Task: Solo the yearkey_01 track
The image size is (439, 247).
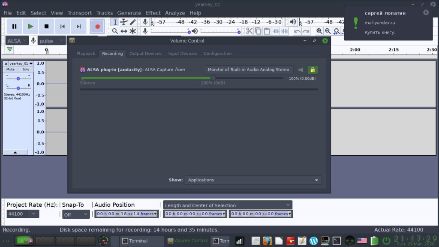Action: tap(26, 69)
